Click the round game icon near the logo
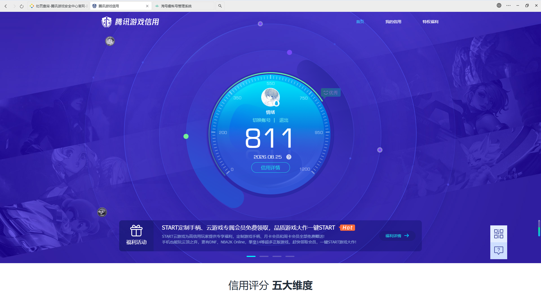The width and height of the screenshot is (541, 293). pyautogui.click(x=110, y=41)
